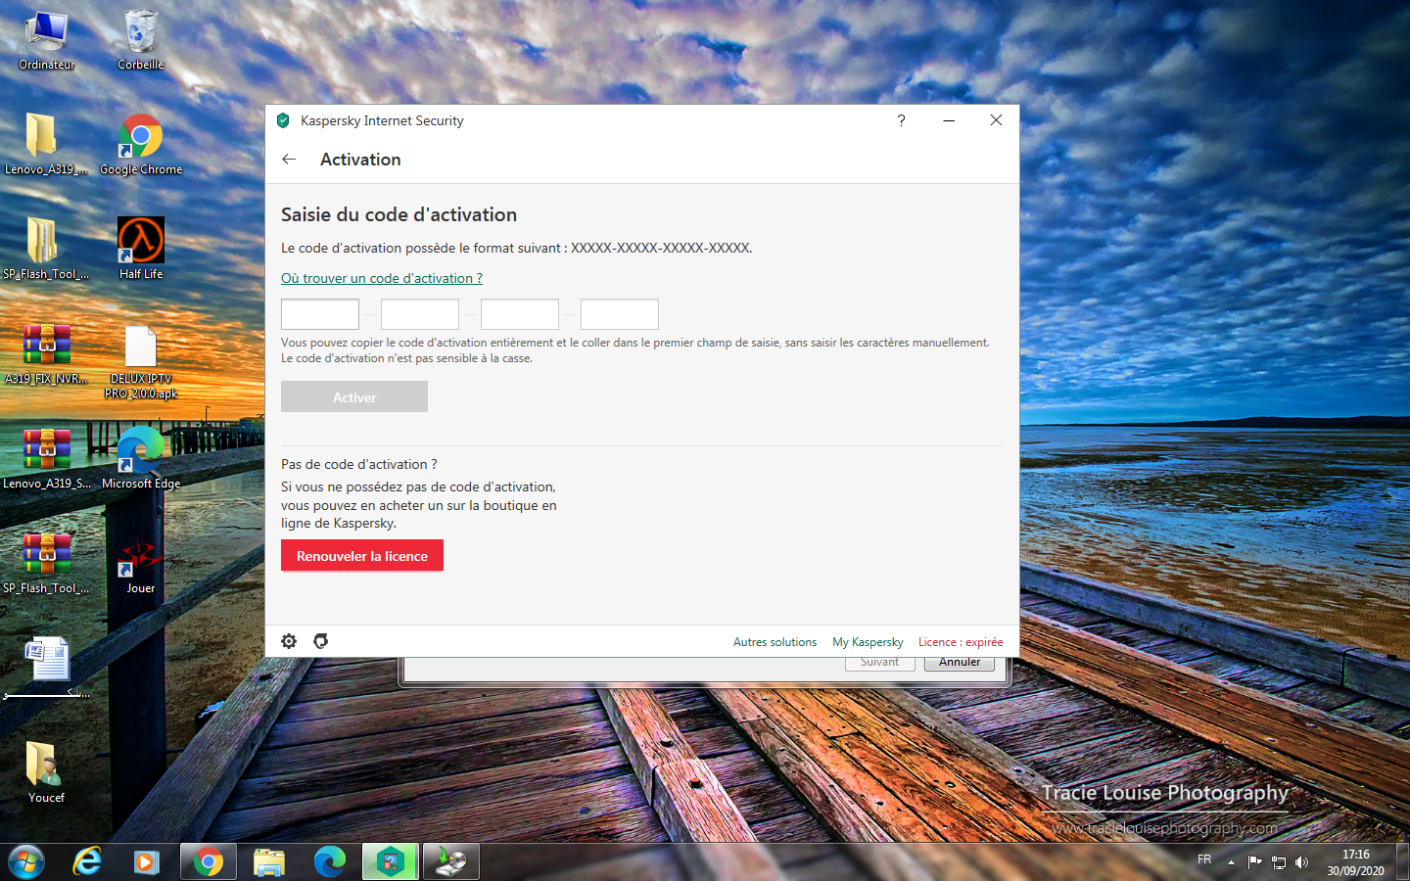Select SP_Flash_Tool WinRAR archive icon
The height and width of the screenshot is (881, 1410).
click(x=46, y=563)
